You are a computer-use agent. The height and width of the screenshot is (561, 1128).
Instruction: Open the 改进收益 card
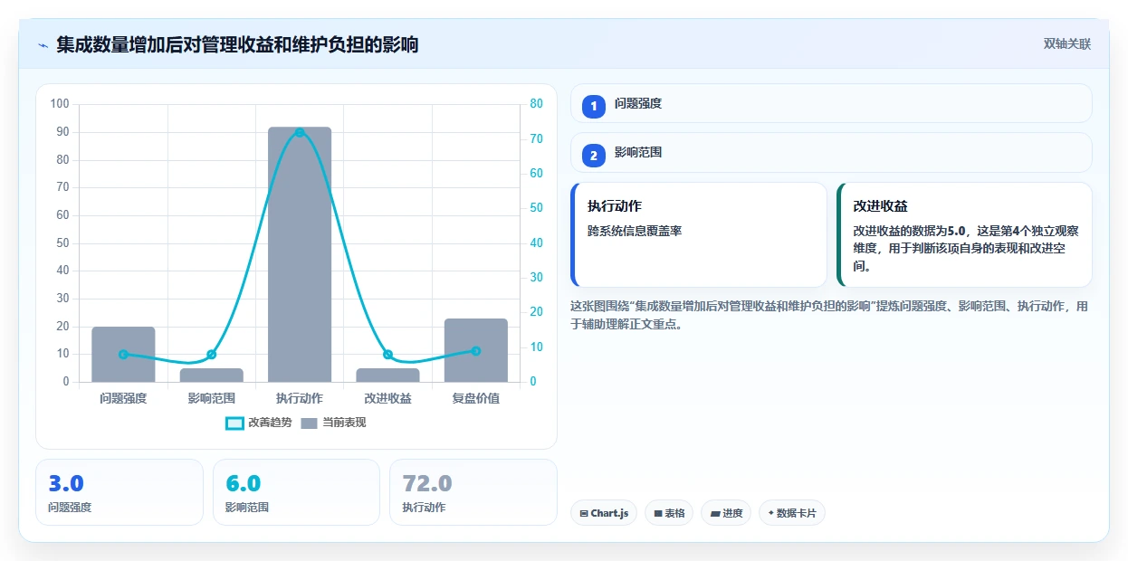pyautogui.click(x=964, y=234)
